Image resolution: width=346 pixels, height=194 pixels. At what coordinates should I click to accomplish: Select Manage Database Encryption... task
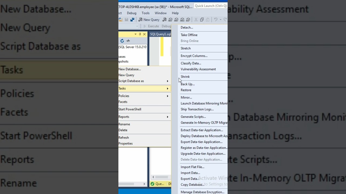[x=199, y=192]
